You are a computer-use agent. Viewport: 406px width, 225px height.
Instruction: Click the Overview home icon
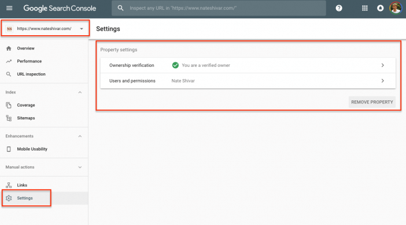(9, 48)
